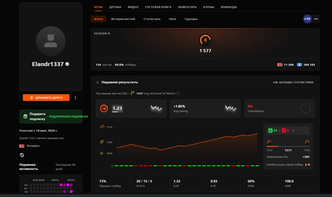Click the K/R 0.93 card
This screenshot has height=197, width=332.
[224, 183]
